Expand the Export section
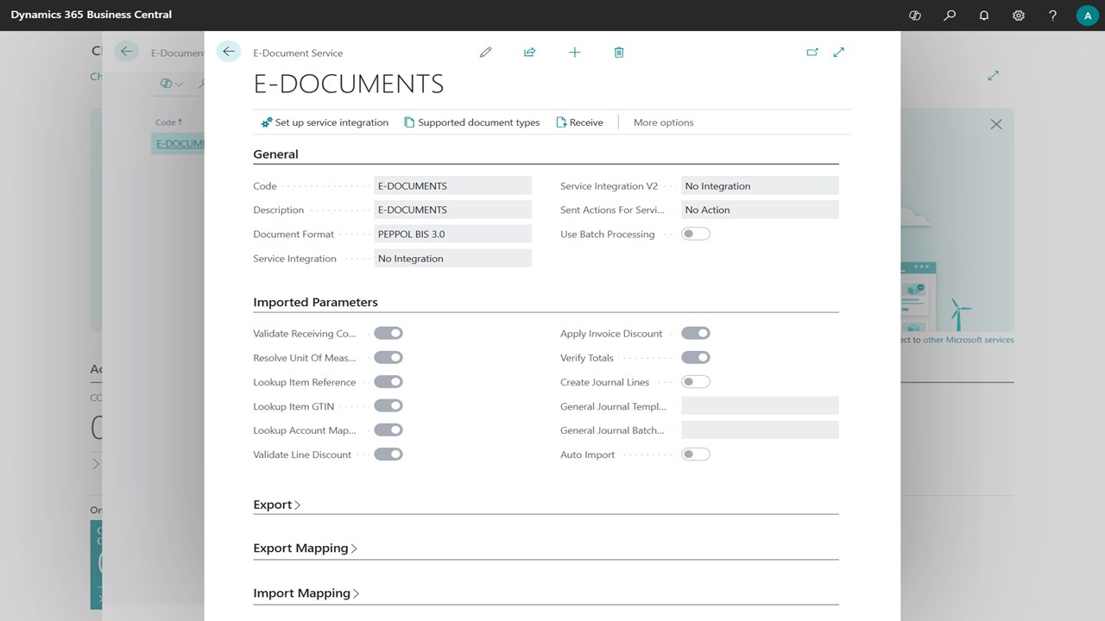This screenshot has height=621, width=1105. [x=277, y=505]
